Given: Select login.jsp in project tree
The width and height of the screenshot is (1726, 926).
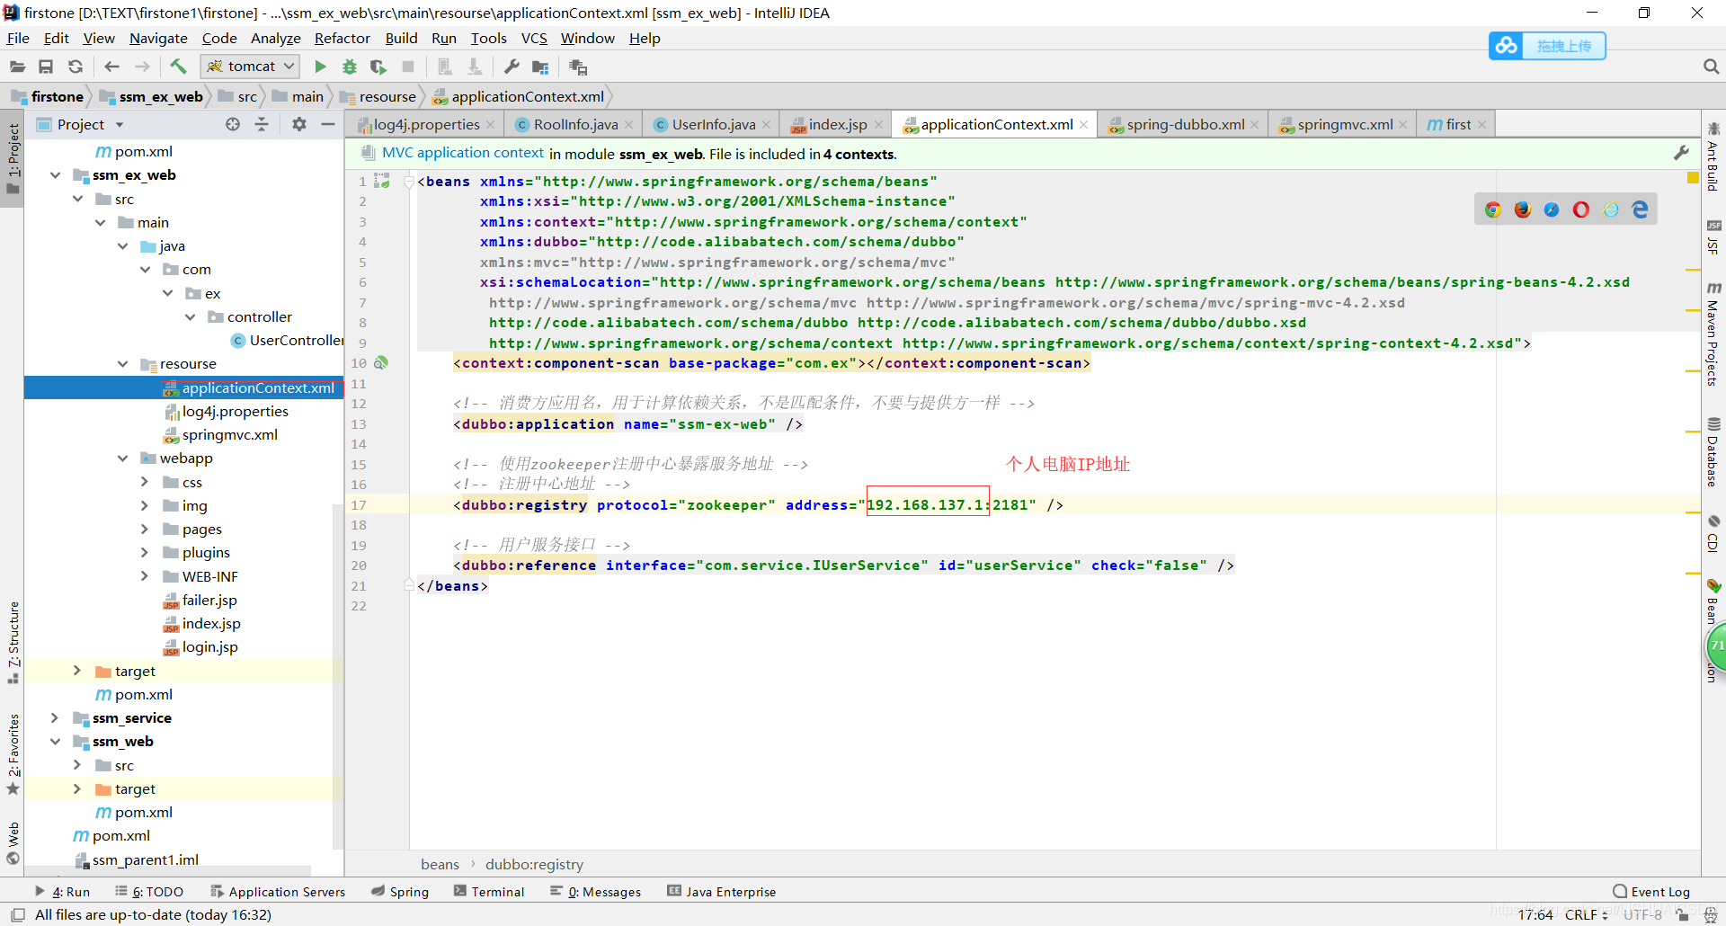Looking at the screenshot, I should coord(201,647).
